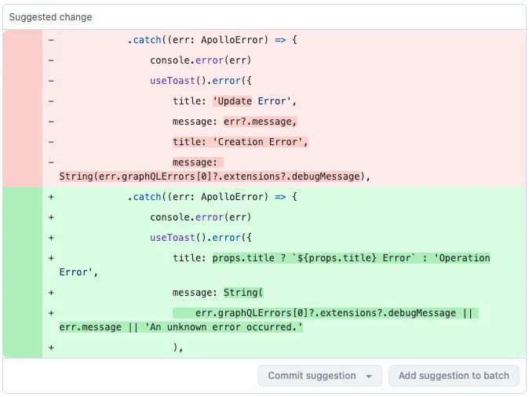The image size is (529, 397).
Task: Open the Commit suggestion dropdown arrow
Action: tap(369, 377)
